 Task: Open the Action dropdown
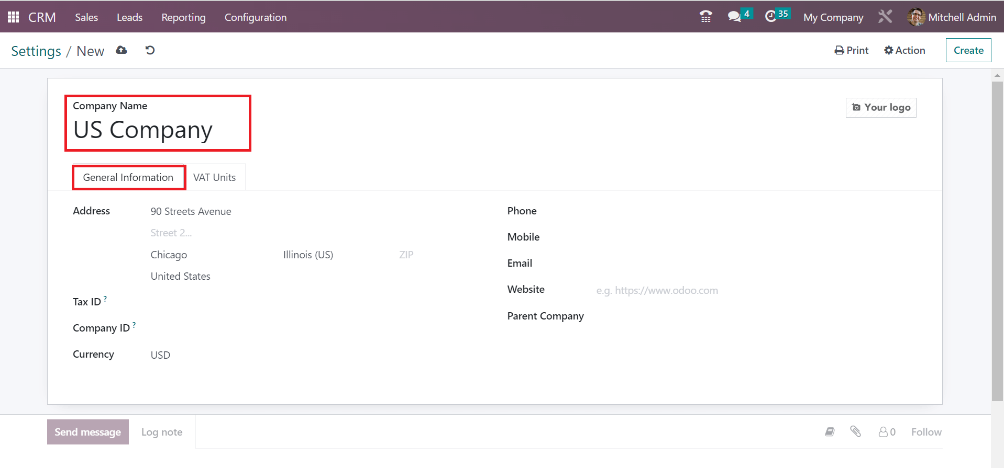point(904,50)
